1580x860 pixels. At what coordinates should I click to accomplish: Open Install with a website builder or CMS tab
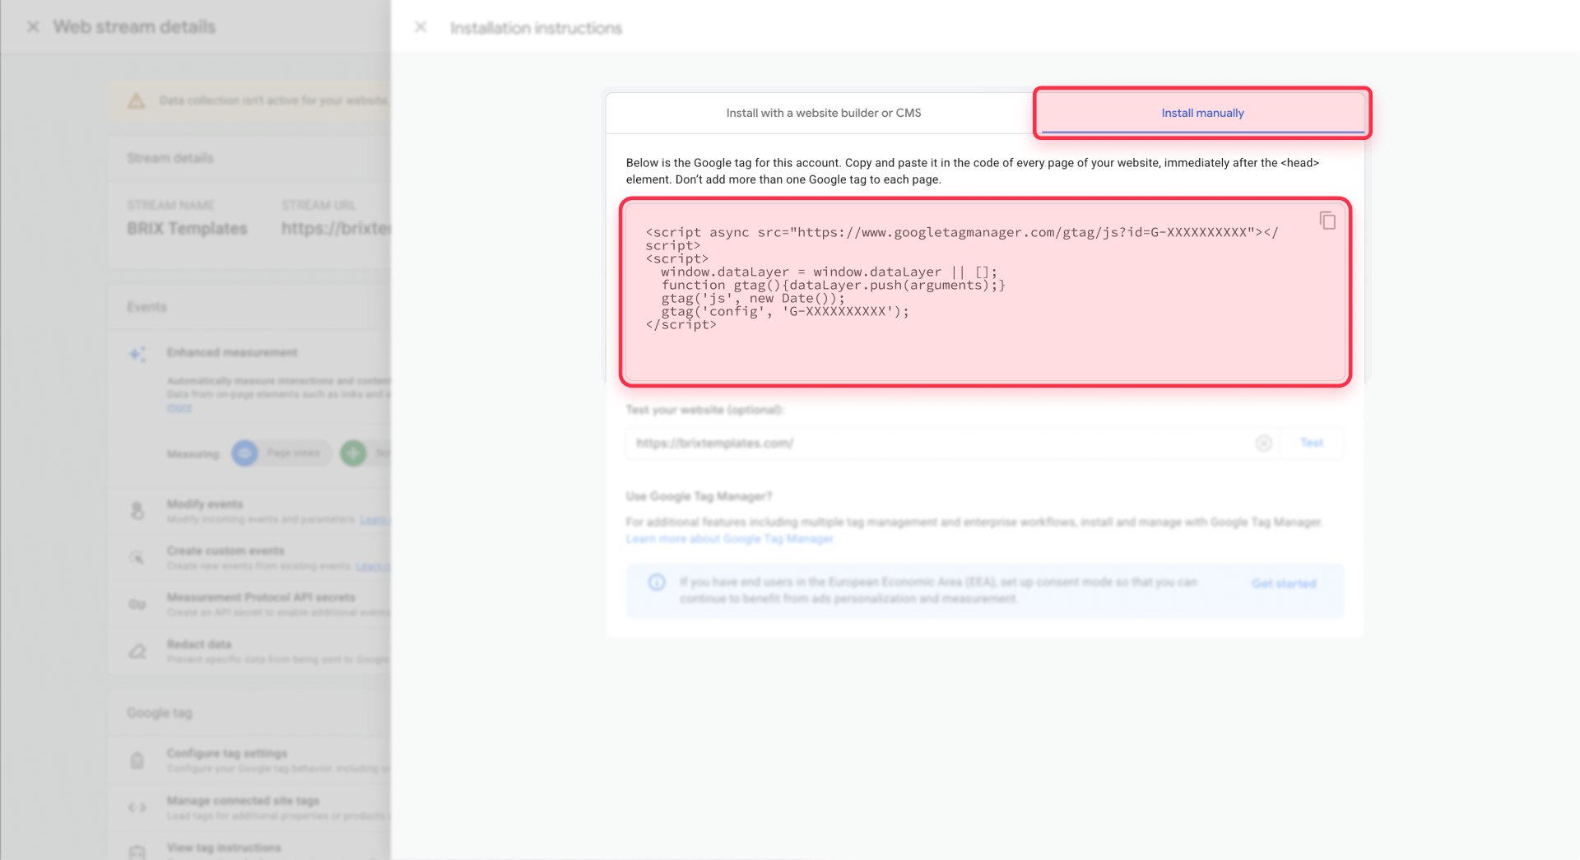coord(824,113)
